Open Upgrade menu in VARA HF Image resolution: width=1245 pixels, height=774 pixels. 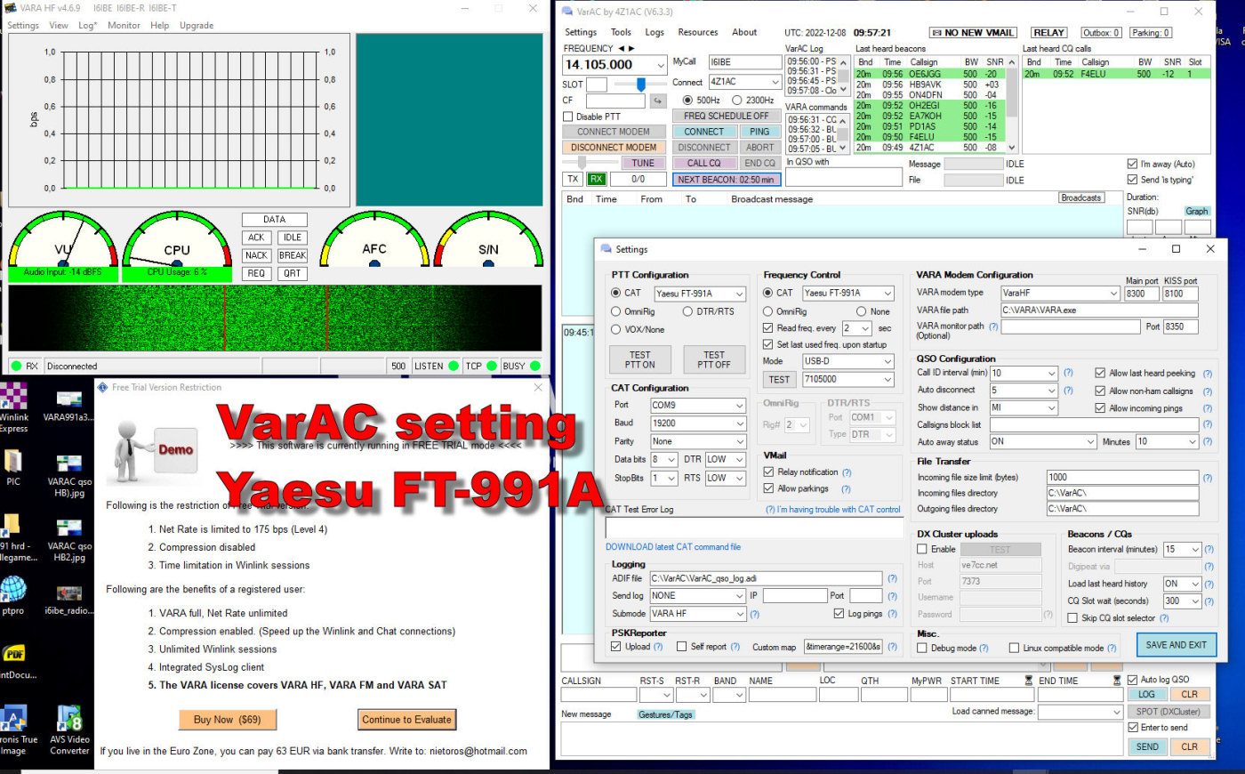tap(197, 25)
